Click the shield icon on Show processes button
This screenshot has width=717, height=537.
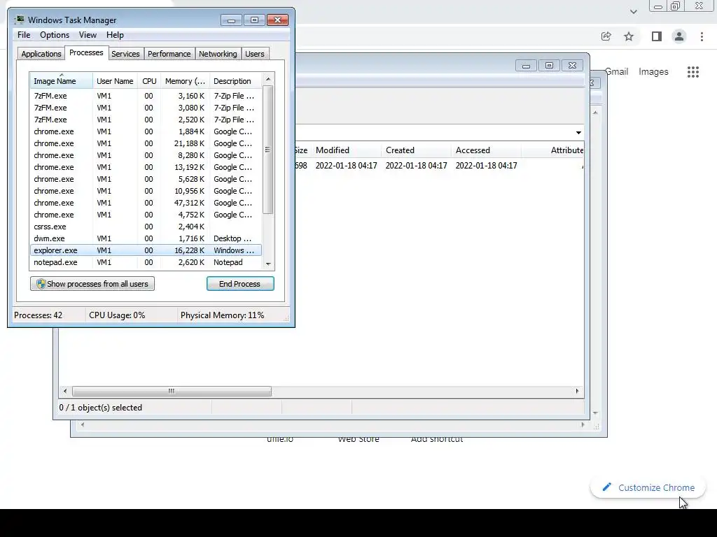(41, 284)
